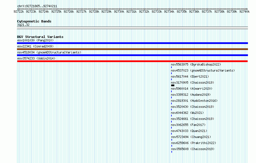The width and height of the screenshot is (256, 163).
Task: Click the 92726k ruler tick label
Action: [x=69, y=11]
